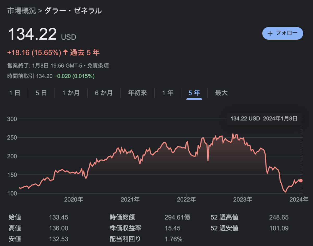Click the 始値 open price label
Screen dimensions: 313x246
[x=15, y=217]
